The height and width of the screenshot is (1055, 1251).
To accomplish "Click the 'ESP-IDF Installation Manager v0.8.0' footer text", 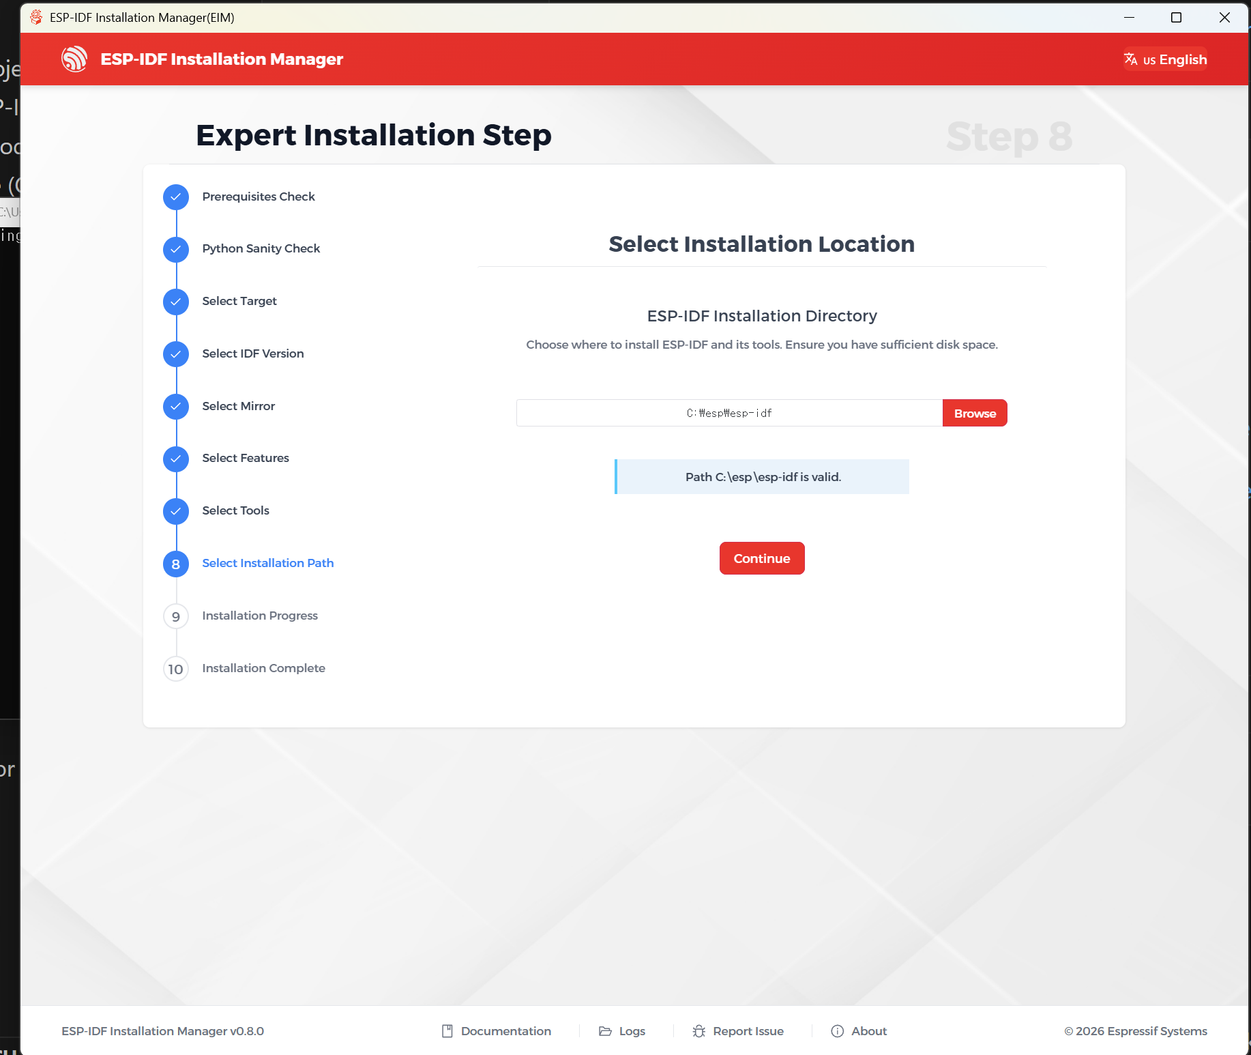I will click(x=162, y=1031).
